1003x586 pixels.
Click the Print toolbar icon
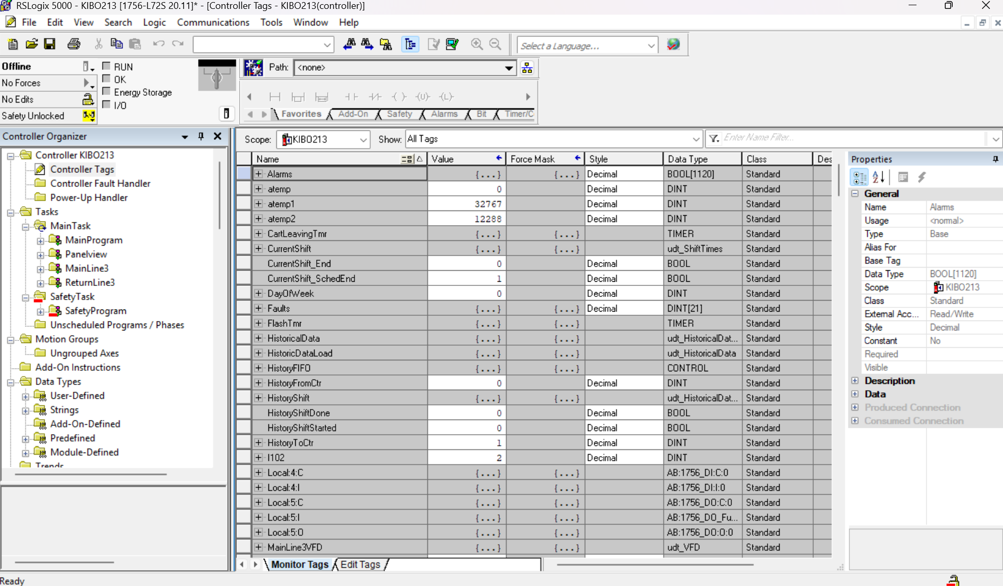74,45
